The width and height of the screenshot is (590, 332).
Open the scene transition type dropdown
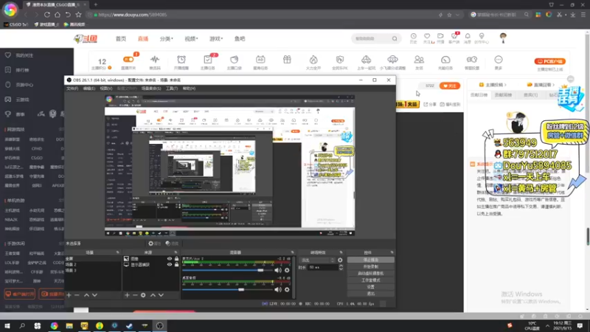click(x=317, y=260)
